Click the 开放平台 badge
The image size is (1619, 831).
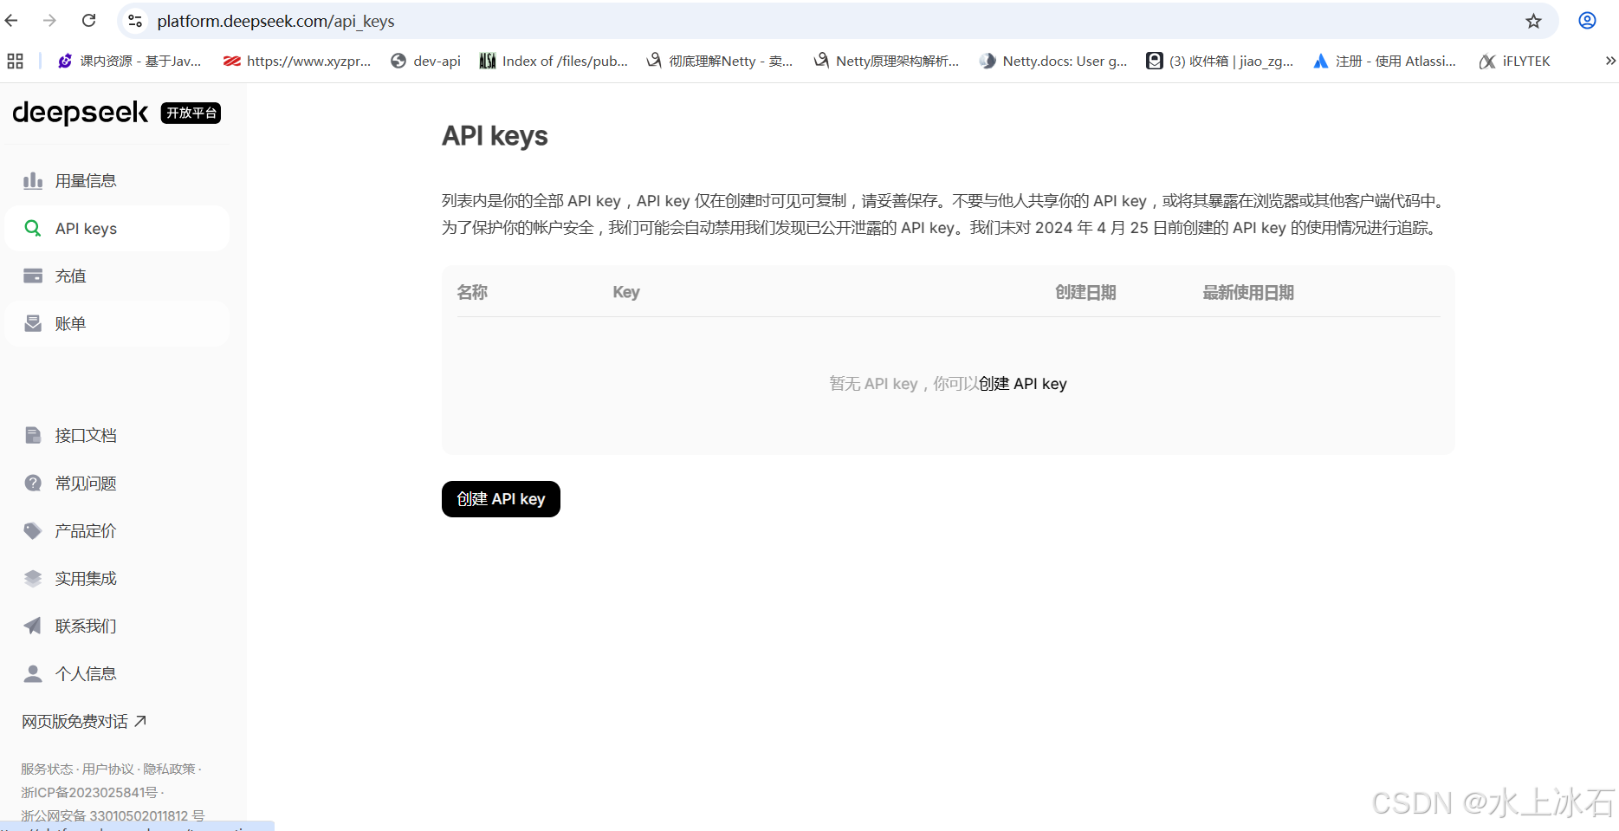coord(191,113)
